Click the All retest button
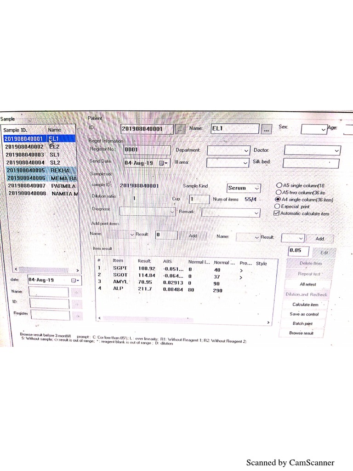The height and width of the screenshot is (471, 353). tap(307, 284)
